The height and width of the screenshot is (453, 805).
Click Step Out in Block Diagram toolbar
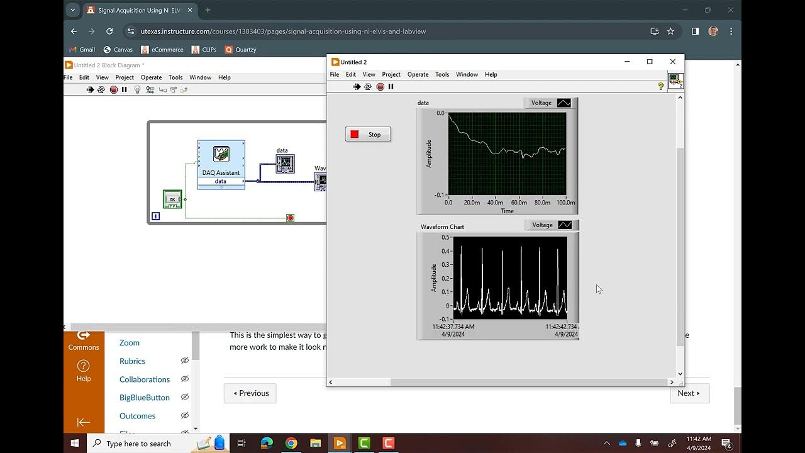pos(184,90)
